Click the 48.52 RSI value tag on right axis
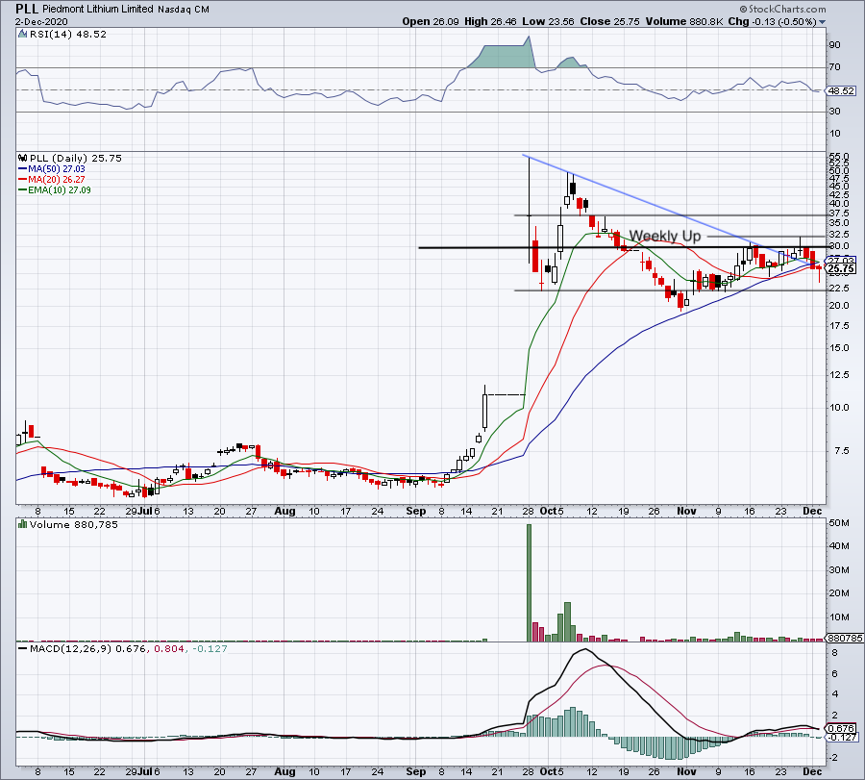This screenshot has height=780, width=865. 842,91
